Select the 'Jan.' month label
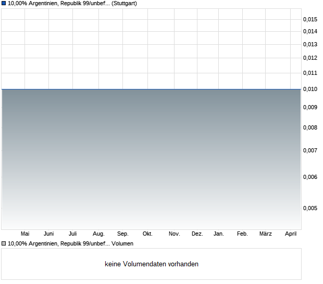The width and height of the screenshot is (323, 284). tap(219, 234)
